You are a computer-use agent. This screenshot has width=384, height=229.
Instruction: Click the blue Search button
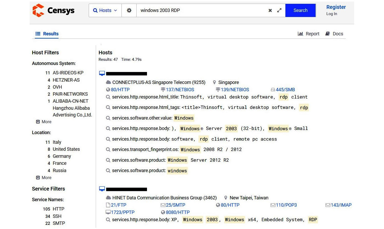point(300,10)
